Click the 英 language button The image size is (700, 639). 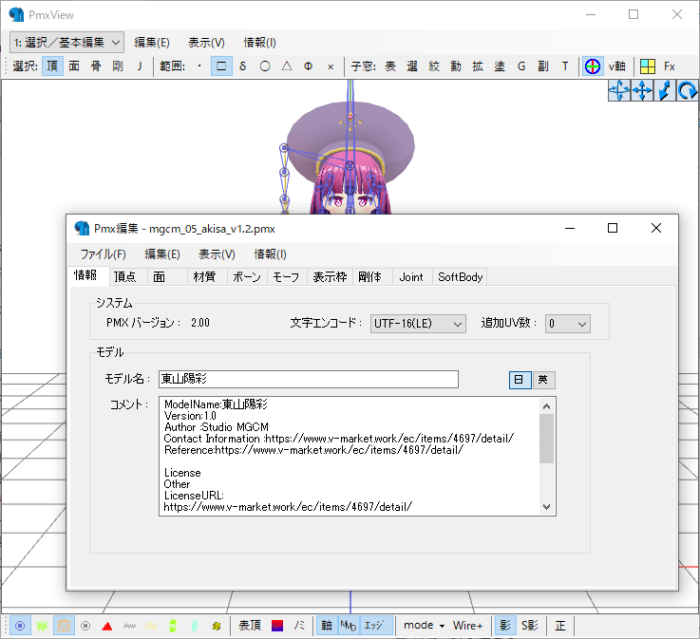tap(543, 380)
